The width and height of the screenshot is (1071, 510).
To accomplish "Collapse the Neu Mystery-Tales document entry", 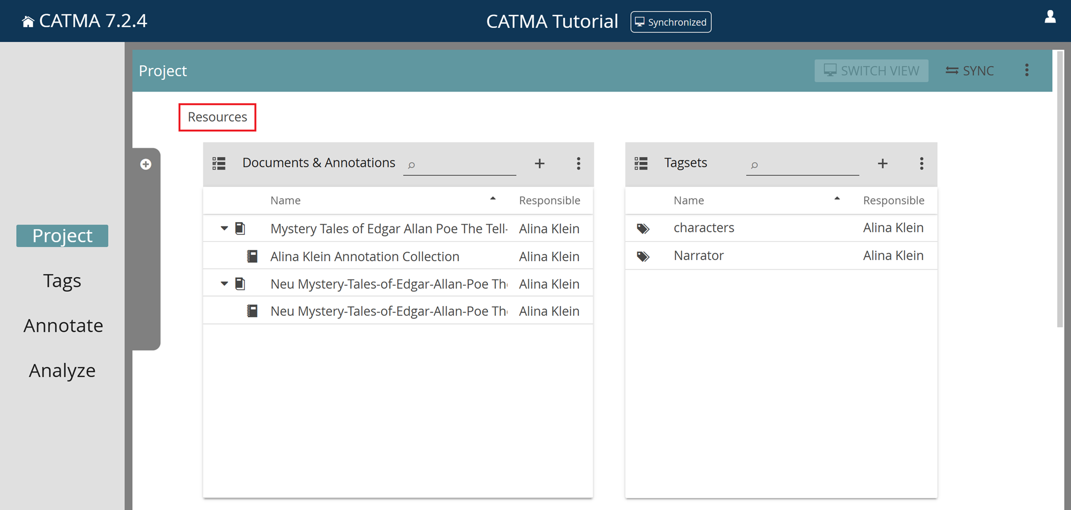I will point(224,283).
